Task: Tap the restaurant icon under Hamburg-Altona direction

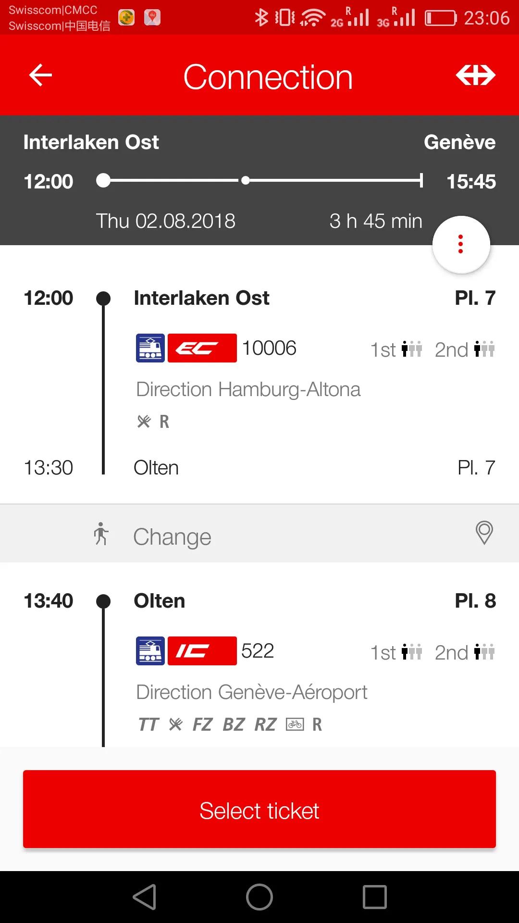Action: coord(144,422)
